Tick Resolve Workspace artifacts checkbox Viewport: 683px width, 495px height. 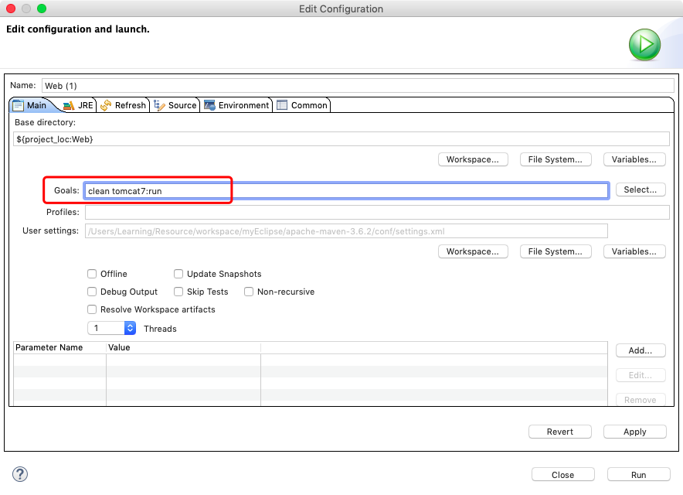[93, 309]
